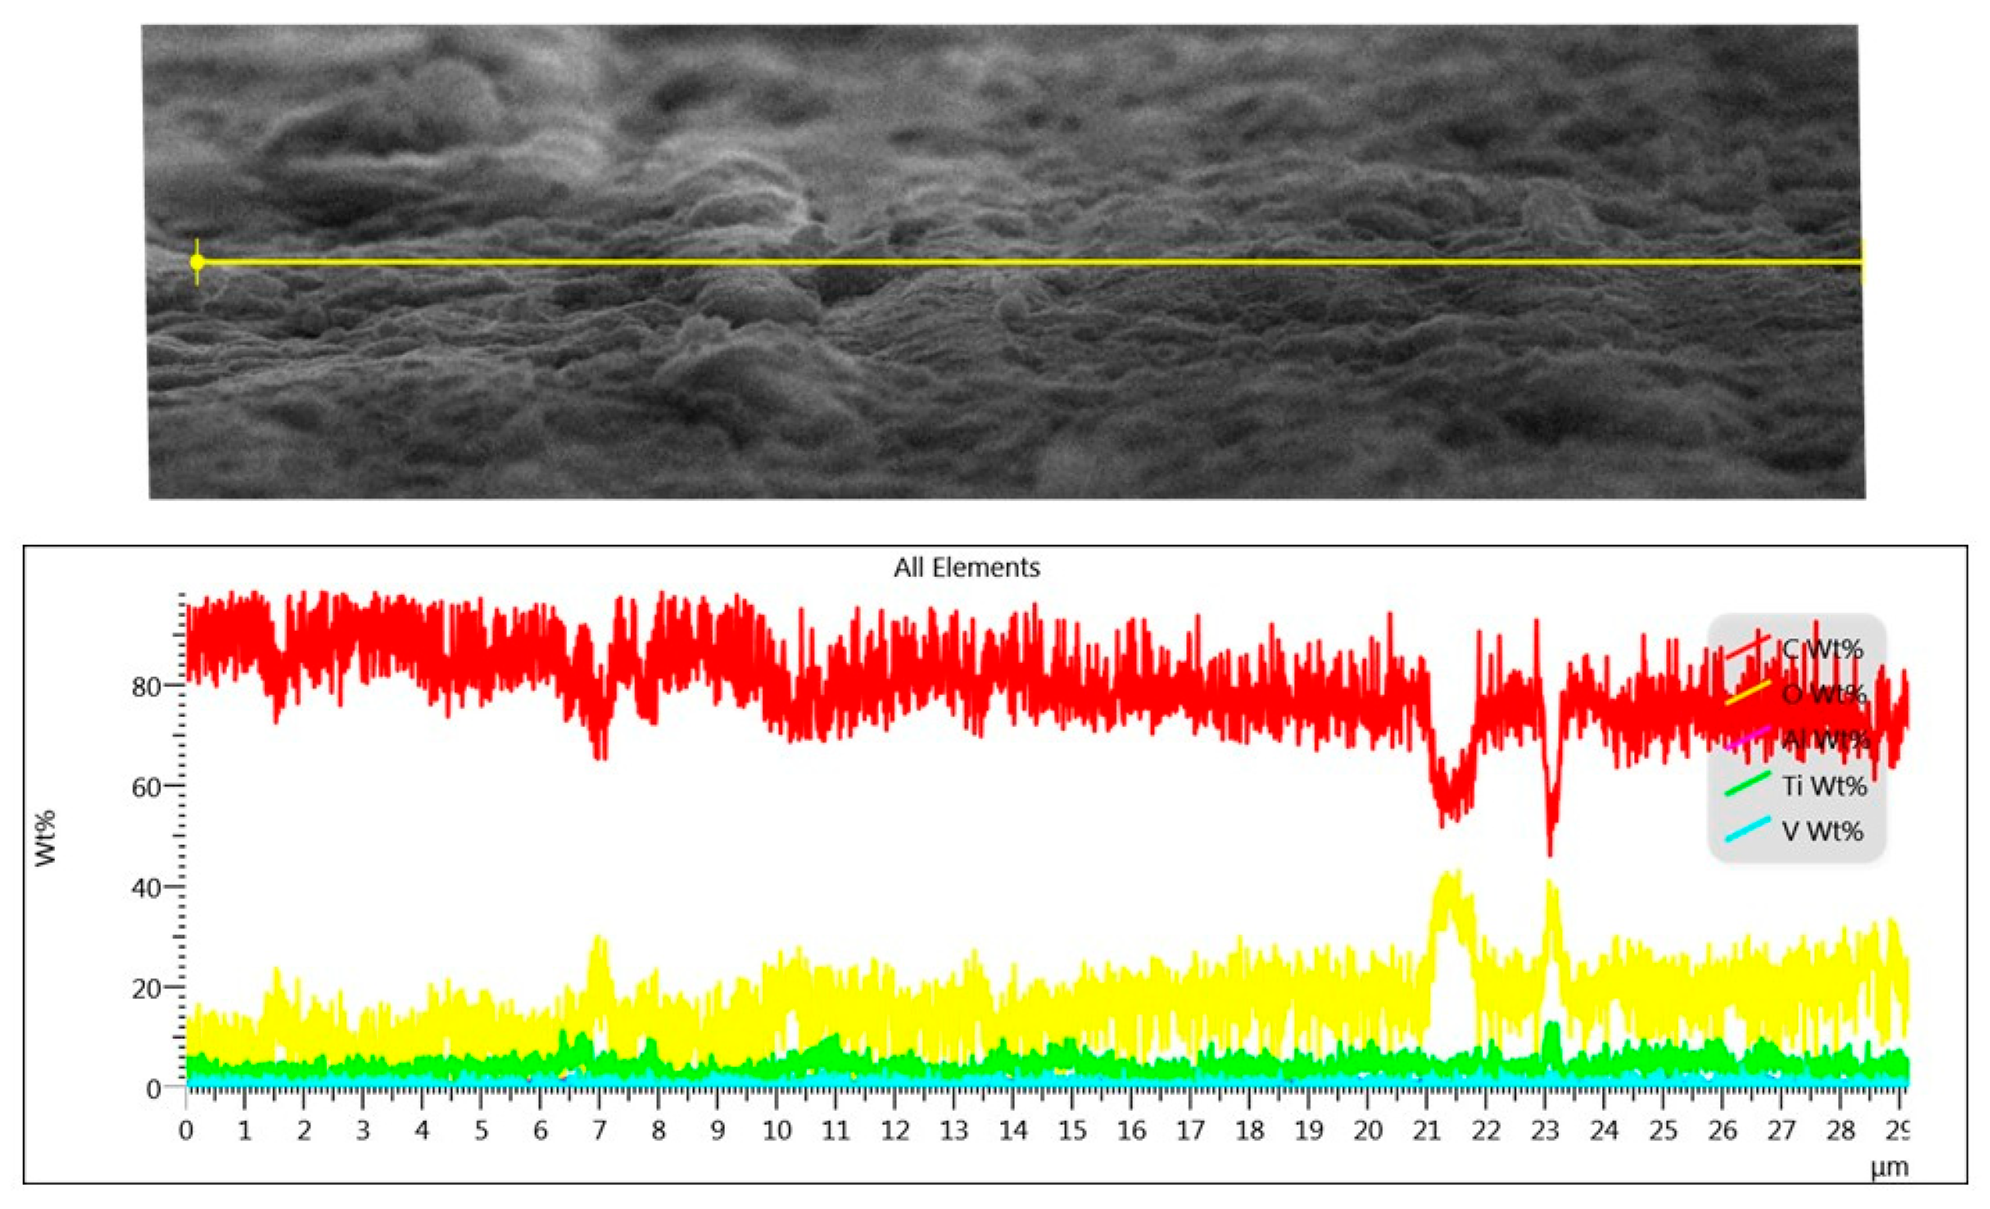The image size is (1990, 1209).
Task: Select the 'Ti Wt%' legend label
Action: (1824, 785)
